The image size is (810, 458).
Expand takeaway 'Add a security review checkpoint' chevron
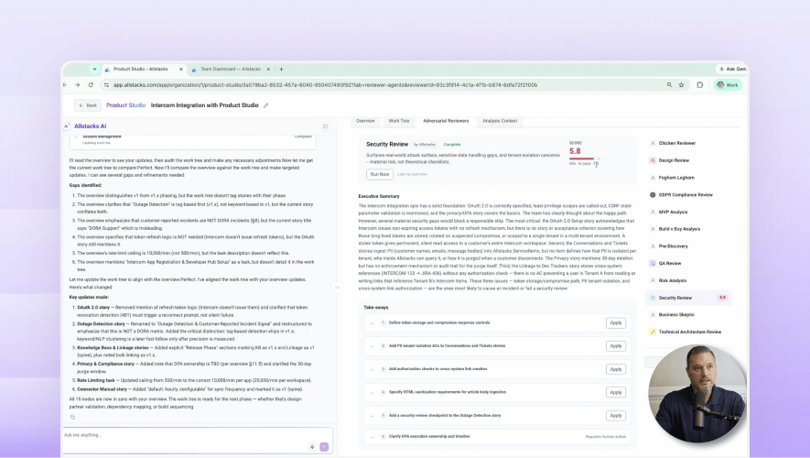372,416
